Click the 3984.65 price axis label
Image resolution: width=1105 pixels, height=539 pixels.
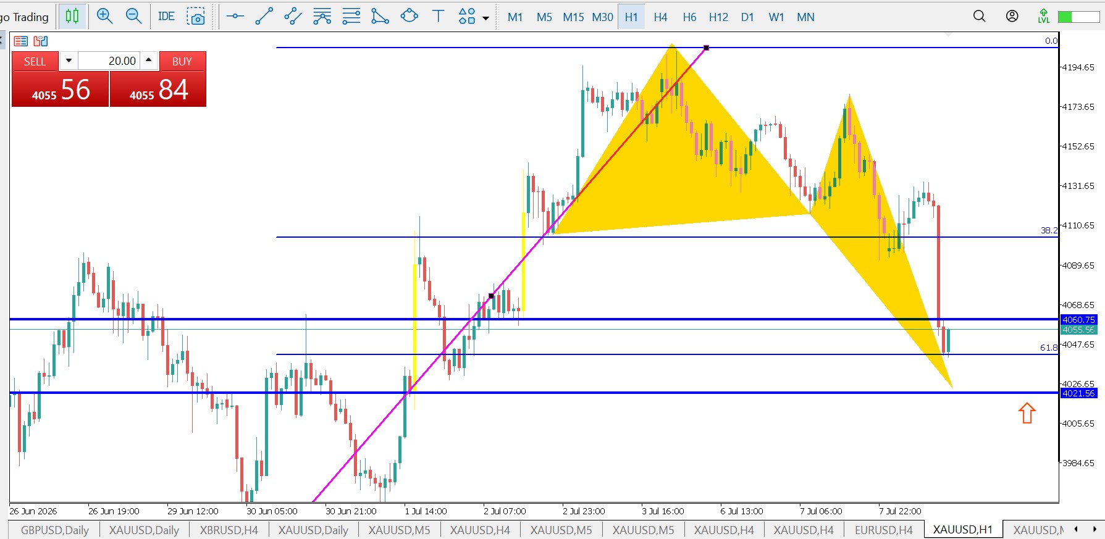click(x=1078, y=463)
